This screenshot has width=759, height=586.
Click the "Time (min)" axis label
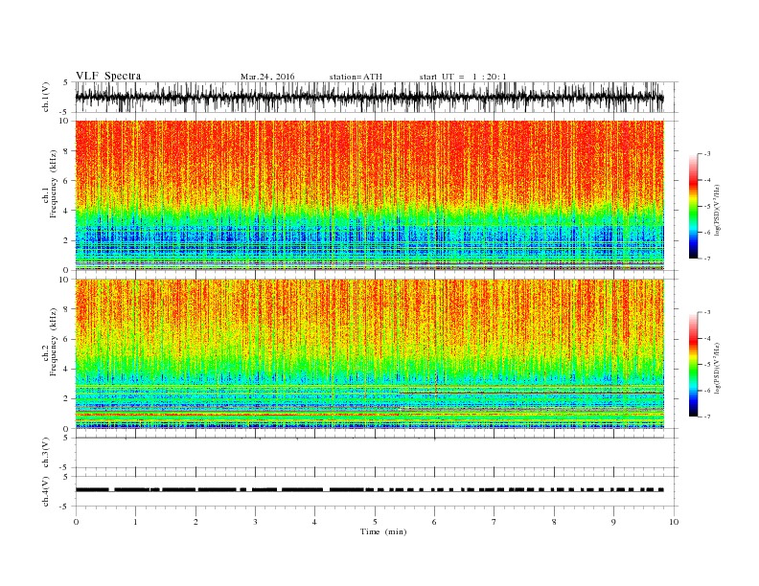pyautogui.click(x=383, y=531)
